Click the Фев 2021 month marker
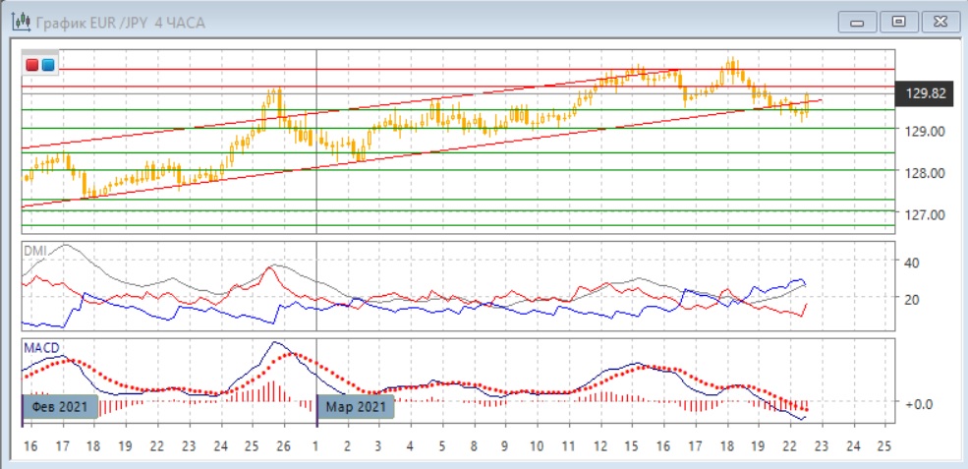 click(60, 407)
